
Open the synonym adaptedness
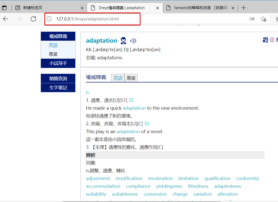[x=228, y=186]
